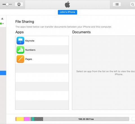Open the list view icon
Screen dimensions: 135x124
pos(117,4)
